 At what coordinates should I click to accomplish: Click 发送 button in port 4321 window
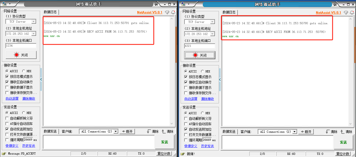pos(343,142)
